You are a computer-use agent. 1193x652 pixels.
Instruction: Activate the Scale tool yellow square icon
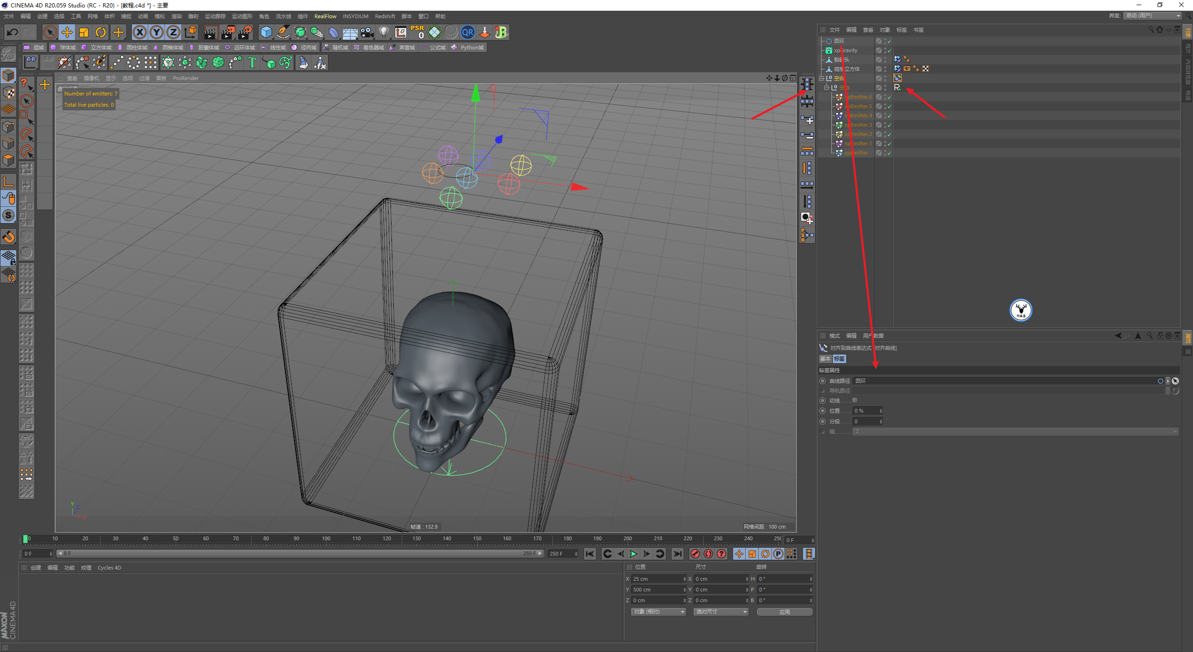point(84,32)
